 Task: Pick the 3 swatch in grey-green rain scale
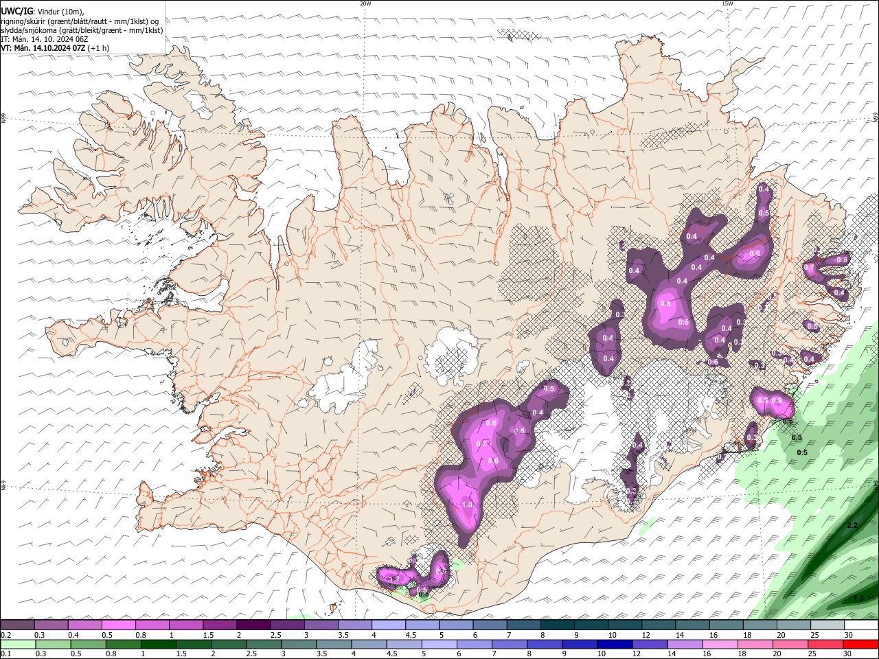(x=299, y=644)
